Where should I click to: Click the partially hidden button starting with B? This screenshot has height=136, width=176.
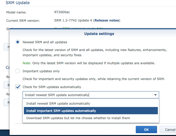point(7,85)
